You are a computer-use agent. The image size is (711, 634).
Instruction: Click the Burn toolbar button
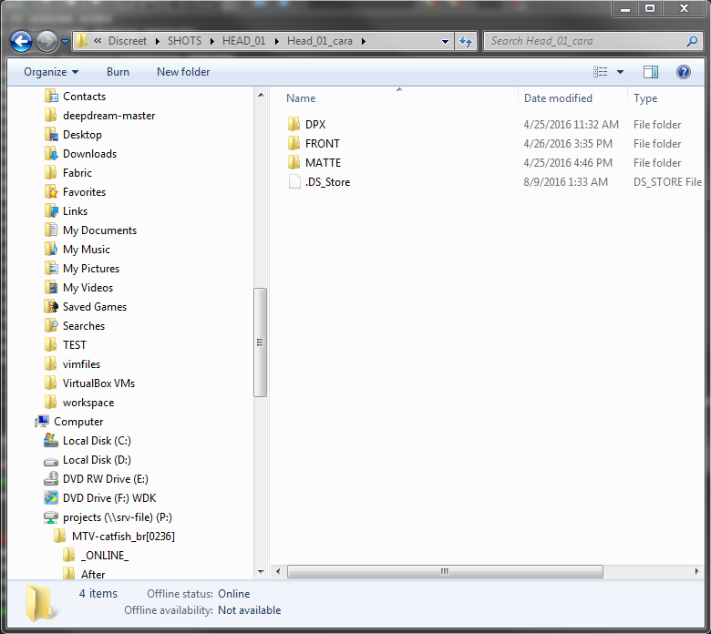pos(118,72)
